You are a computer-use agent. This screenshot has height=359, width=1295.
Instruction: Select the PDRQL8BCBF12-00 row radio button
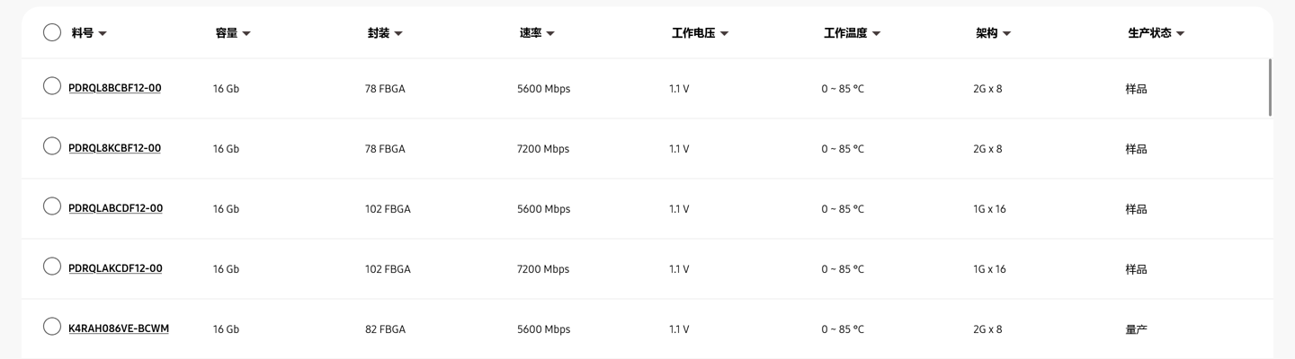coord(52,86)
